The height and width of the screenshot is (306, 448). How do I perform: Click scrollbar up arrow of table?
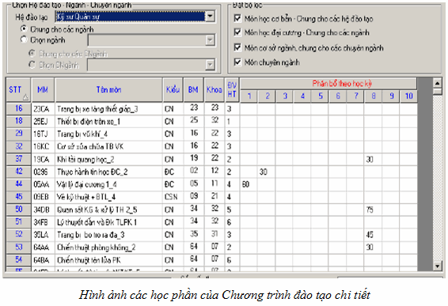coord(438,83)
